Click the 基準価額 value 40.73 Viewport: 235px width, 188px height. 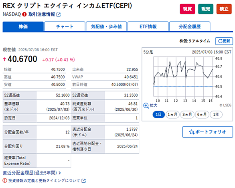pyautogui.click(x=65, y=104)
